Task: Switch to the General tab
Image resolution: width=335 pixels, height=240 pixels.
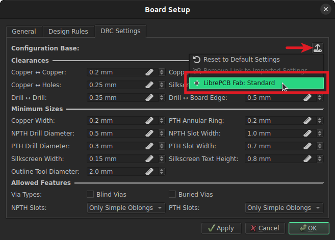Action: click(24, 32)
